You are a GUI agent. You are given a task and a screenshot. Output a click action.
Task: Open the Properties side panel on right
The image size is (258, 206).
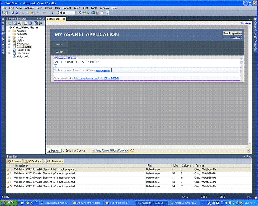click(255, 44)
